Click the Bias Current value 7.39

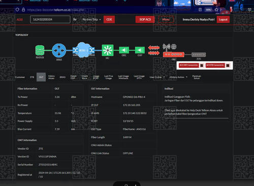pyautogui.click(x=57, y=129)
